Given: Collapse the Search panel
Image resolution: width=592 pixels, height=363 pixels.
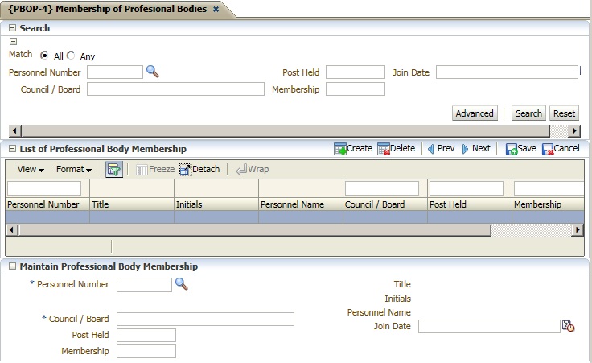Looking at the screenshot, I should pyautogui.click(x=13, y=28).
